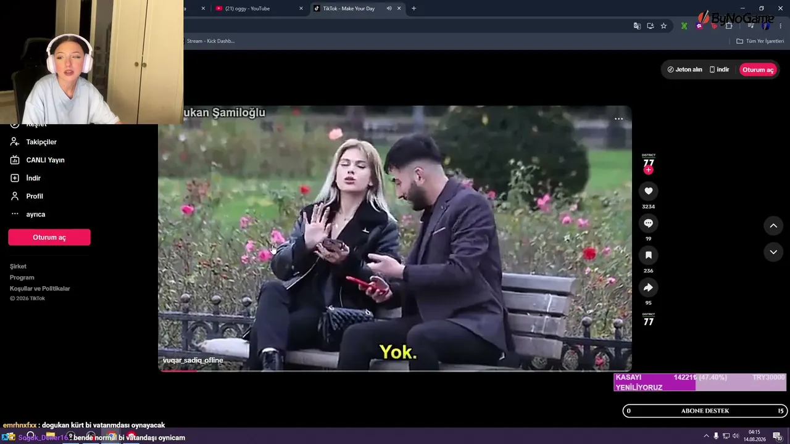This screenshot has height=444, width=790.
Task: Open a new browser tab
Action: [414, 9]
